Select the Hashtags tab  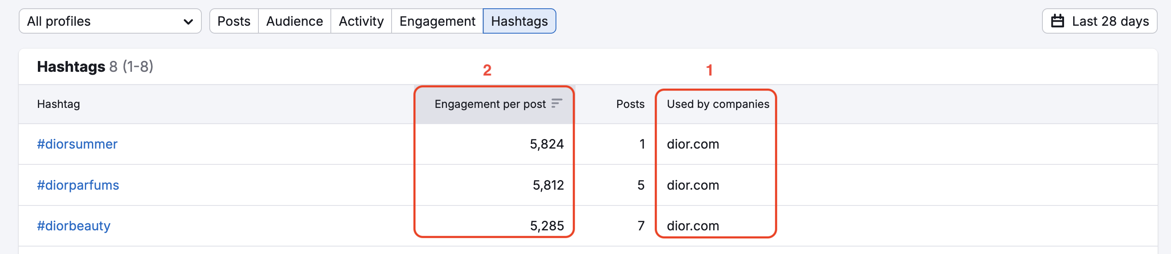point(519,21)
